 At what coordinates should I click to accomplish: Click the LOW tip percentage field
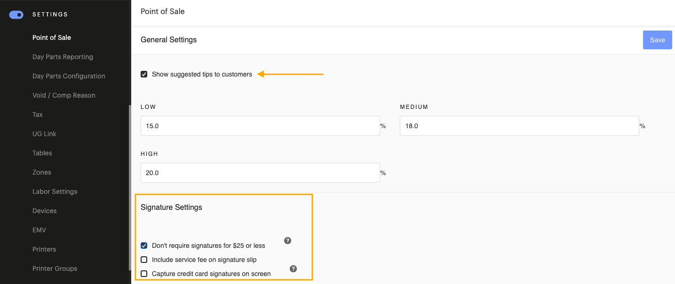click(260, 126)
